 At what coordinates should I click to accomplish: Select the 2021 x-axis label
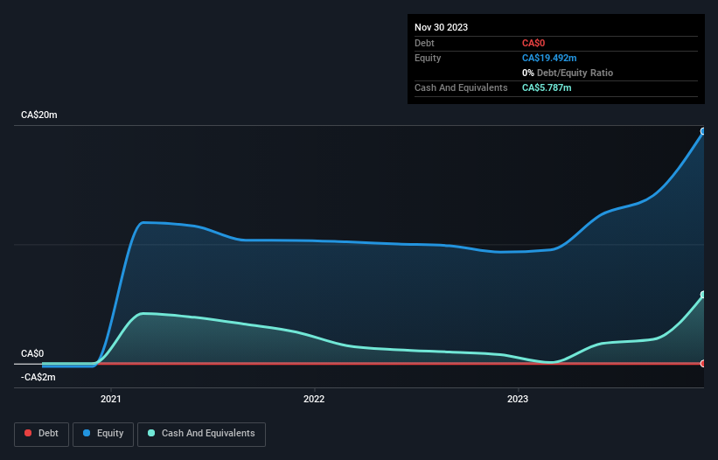[111, 399]
